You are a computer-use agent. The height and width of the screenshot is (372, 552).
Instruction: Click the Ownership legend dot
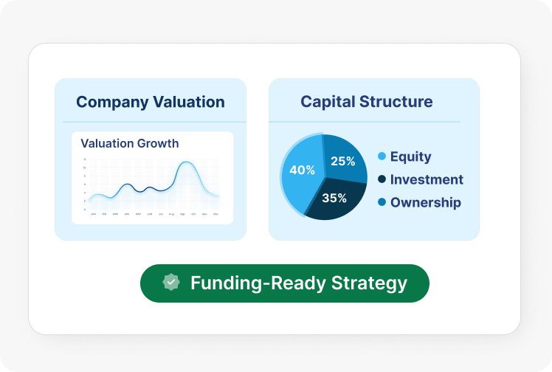click(x=382, y=202)
